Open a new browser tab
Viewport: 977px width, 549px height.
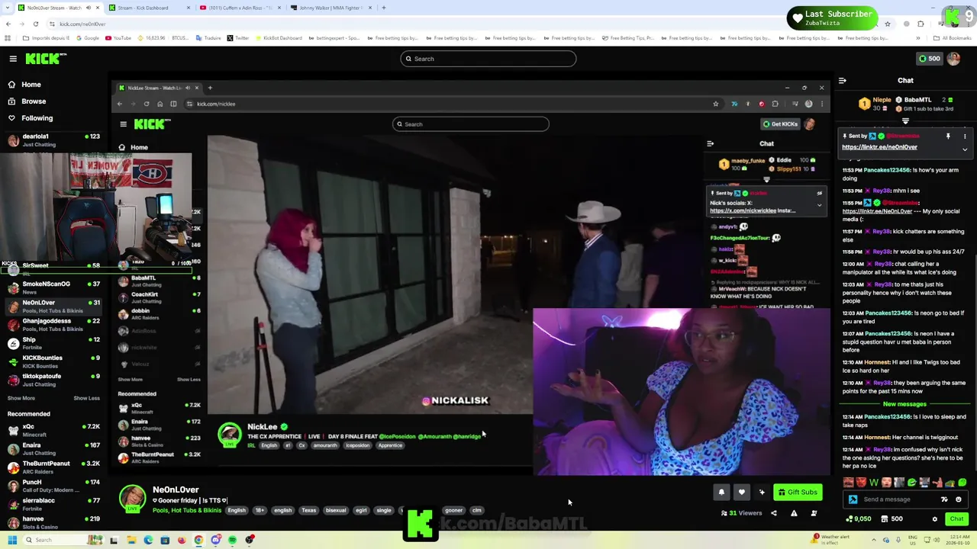(x=384, y=8)
